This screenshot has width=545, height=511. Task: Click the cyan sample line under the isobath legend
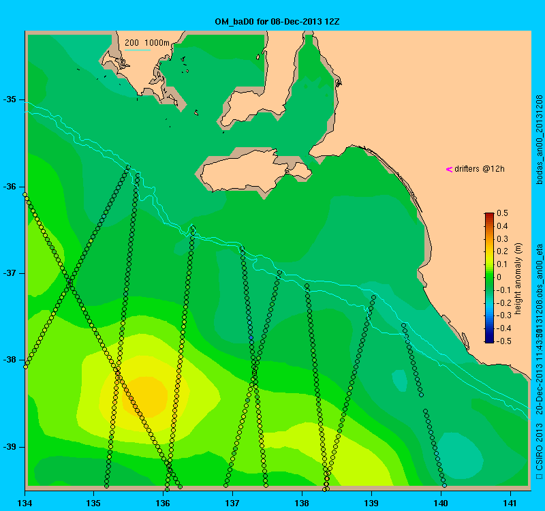click(138, 50)
